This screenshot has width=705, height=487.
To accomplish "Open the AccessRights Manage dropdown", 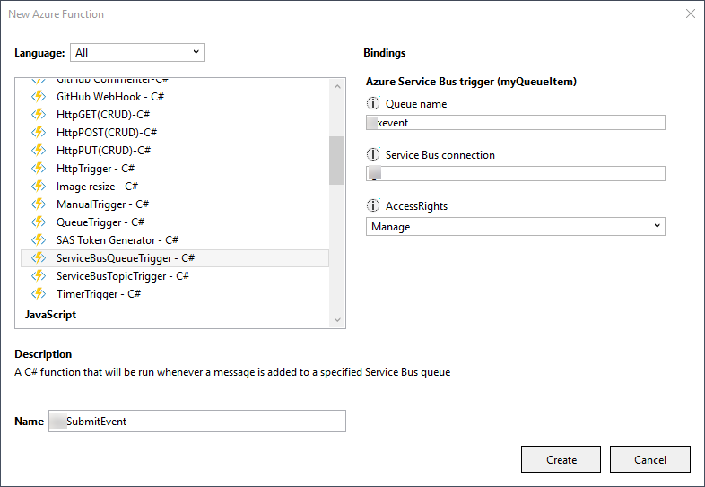I will tap(515, 227).
